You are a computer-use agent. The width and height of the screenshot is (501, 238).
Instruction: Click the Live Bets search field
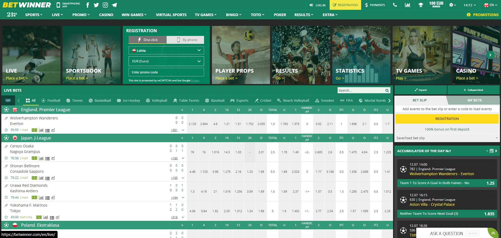[x=361, y=90]
